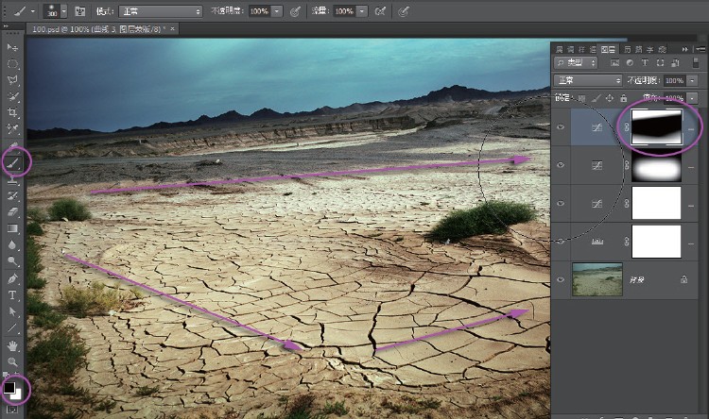Collapse panels with double-arrow icon
This screenshot has width=709, height=419.
685,49
